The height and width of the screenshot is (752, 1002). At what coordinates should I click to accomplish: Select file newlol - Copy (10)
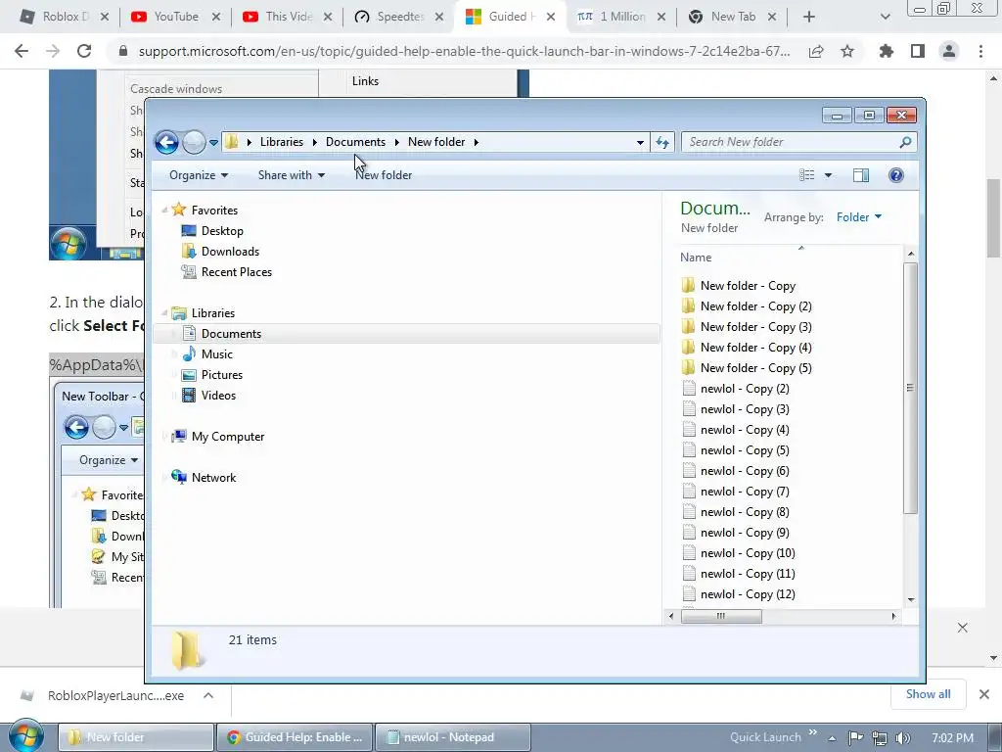coord(748,553)
